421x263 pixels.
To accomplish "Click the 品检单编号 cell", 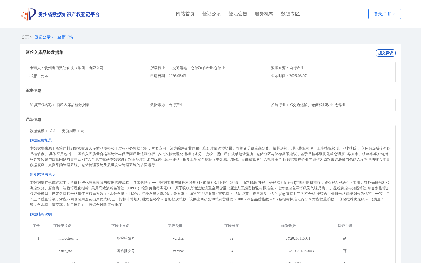I will click(x=126, y=238).
